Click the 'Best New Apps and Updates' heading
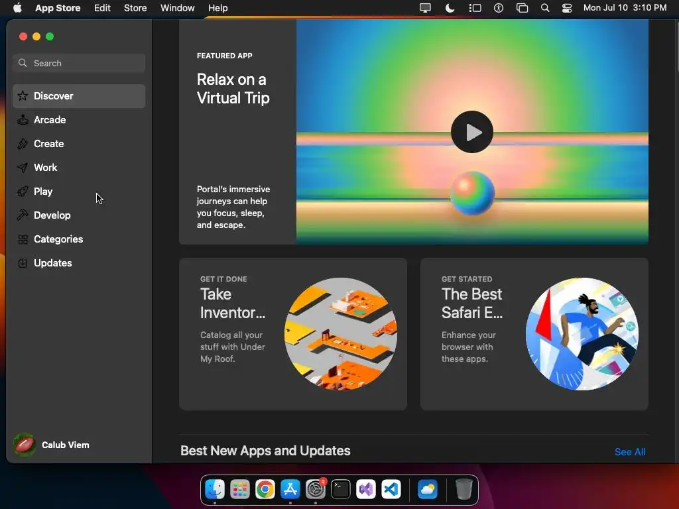This screenshot has width=679, height=509. point(265,451)
